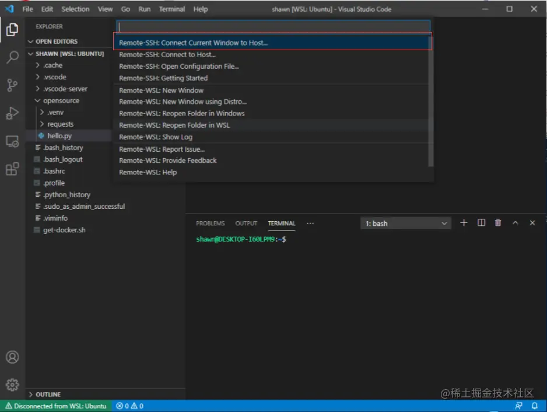Open notifications via the status bar bell
547x412 pixels.
[x=535, y=406]
